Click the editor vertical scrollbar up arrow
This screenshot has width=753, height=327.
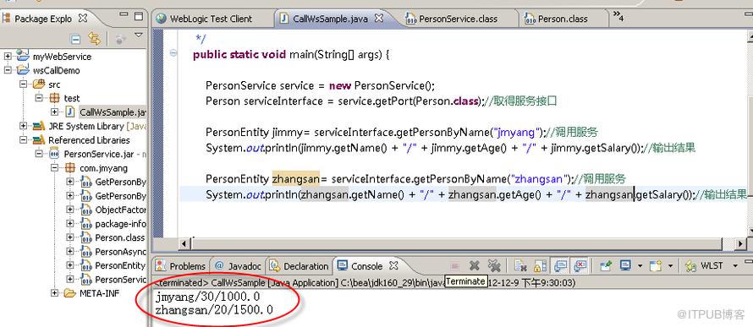[x=750, y=38]
